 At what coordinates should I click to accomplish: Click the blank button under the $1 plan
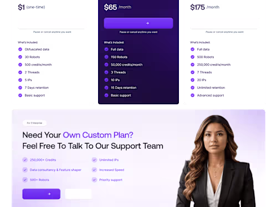(51, 23)
